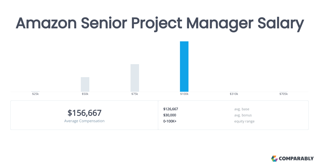Click the $25k axis label

point(35,94)
